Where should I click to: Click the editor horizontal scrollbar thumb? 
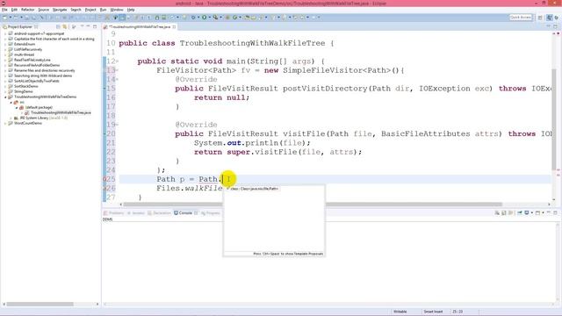pyautogui.click(x=313, y=205)
